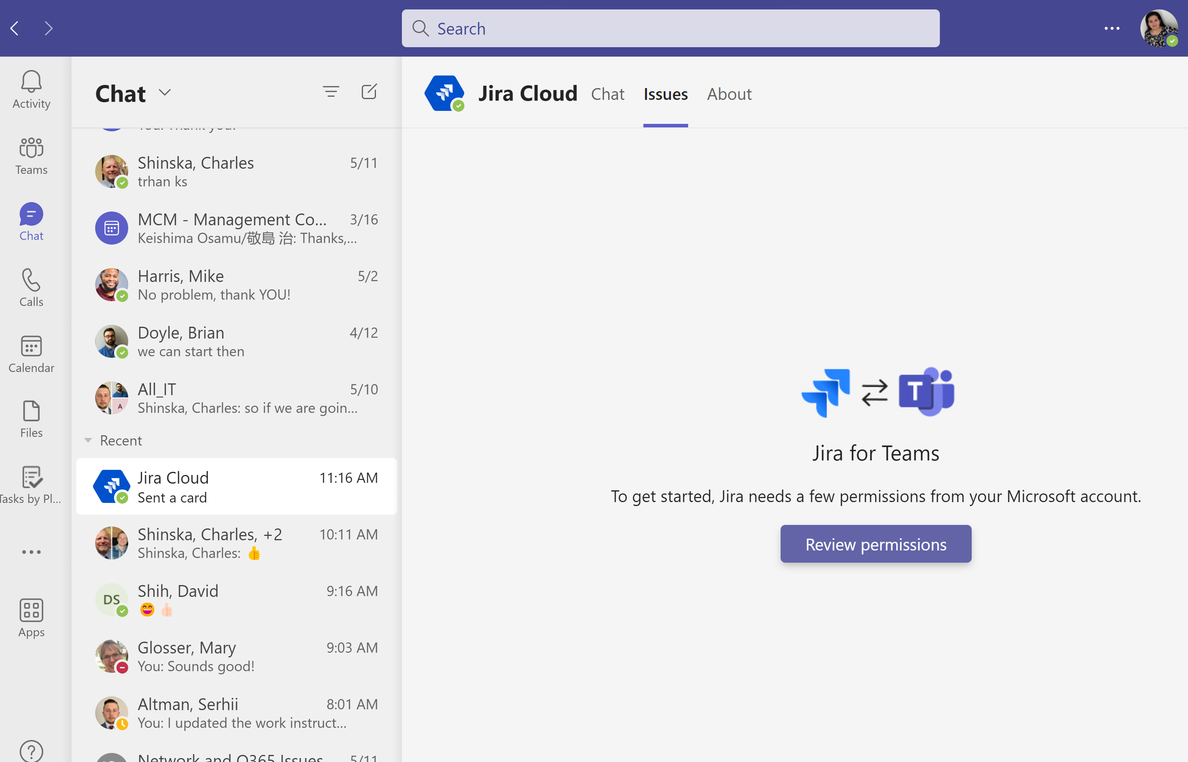Image resolution: width=1188 pixels, height=762 pixels.
Task: Open the All_IT group chat
Action: pos(236,398)
